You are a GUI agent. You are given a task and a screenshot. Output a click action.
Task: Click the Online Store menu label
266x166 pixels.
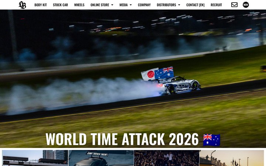pyautogui.click(x=100, y=5)
